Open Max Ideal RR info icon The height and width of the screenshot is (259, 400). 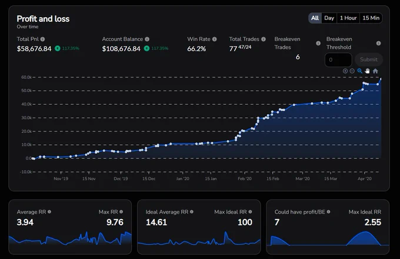[x=250, y=211]
